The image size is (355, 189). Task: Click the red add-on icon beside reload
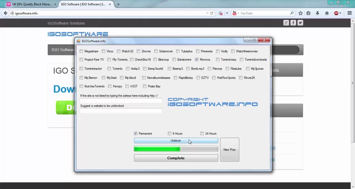pos(221,13)
